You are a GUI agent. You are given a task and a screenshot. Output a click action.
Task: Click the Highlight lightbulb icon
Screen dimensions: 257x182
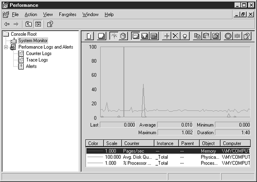185,36
